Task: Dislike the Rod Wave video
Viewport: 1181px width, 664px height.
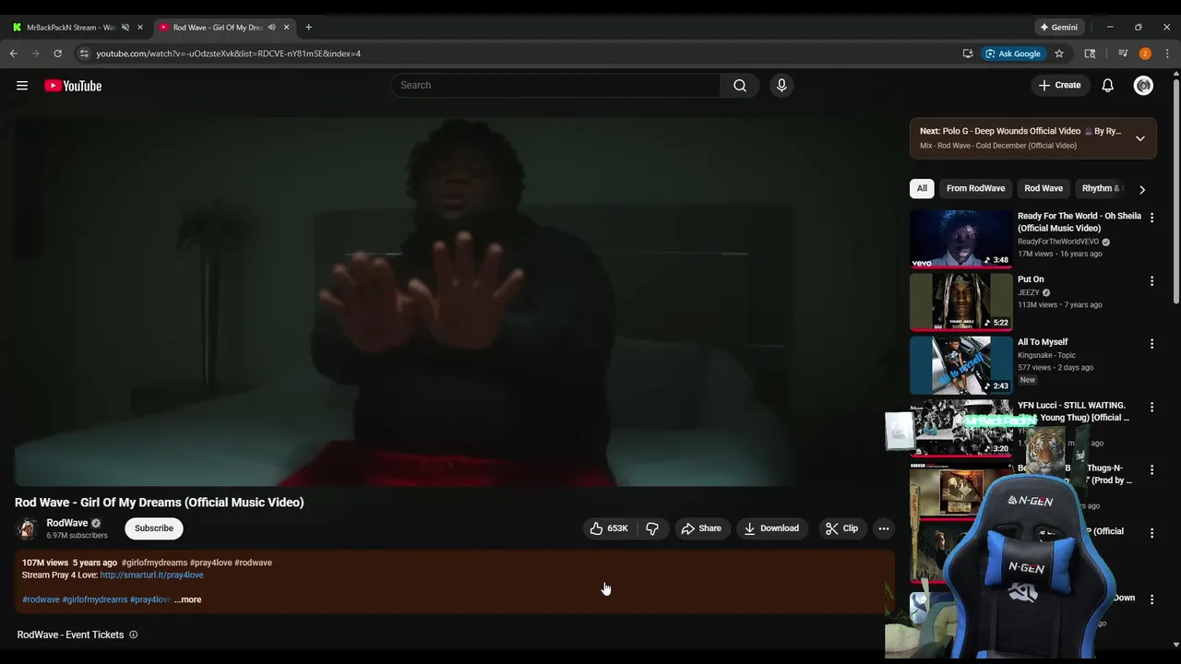Action: [652, 528]
